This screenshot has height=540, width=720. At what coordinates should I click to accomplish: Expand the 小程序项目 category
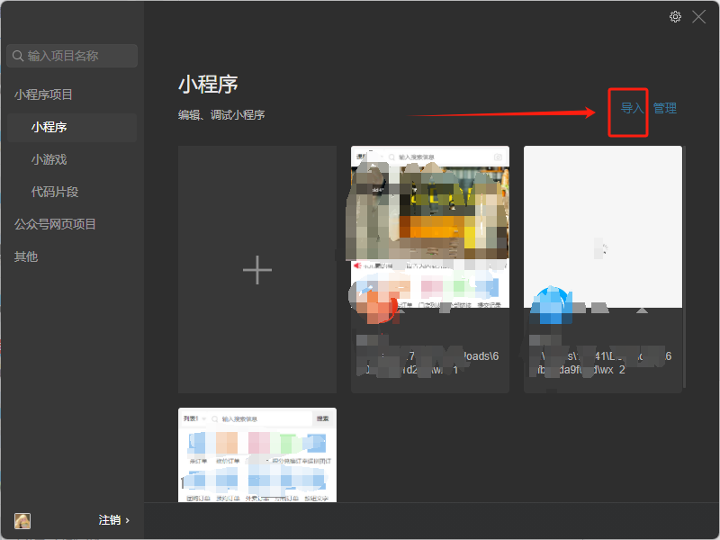pyautogui.click(x=43, y=94)
